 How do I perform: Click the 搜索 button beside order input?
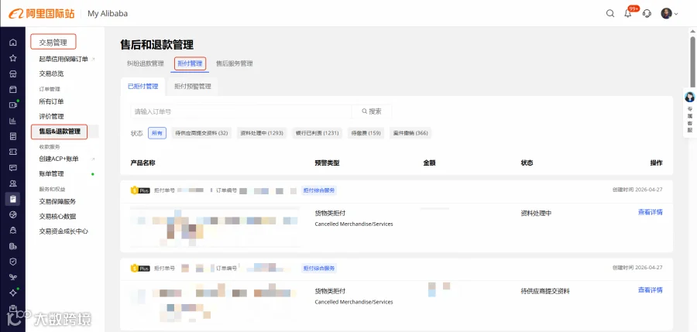[x=372, y=111]
